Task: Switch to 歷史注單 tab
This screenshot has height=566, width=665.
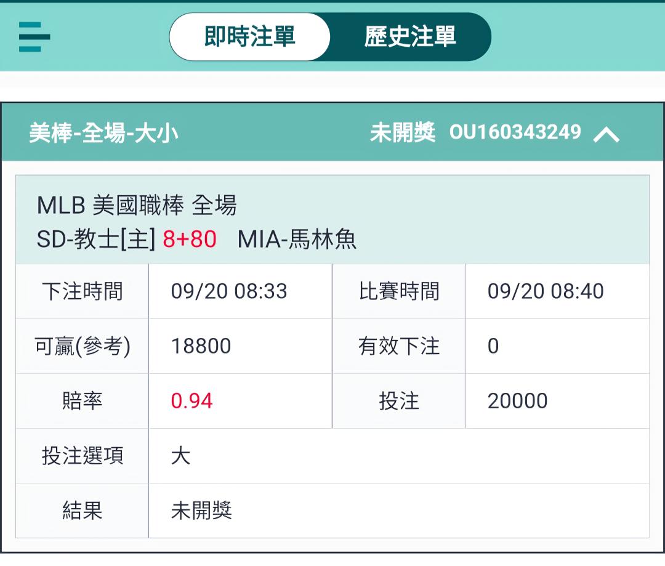Action: (410, 36)
